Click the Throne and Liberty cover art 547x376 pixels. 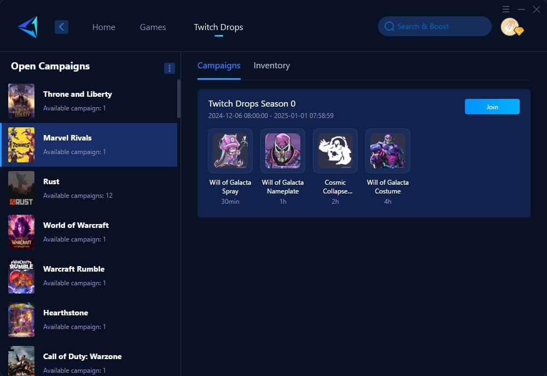(x=21, y=101)
